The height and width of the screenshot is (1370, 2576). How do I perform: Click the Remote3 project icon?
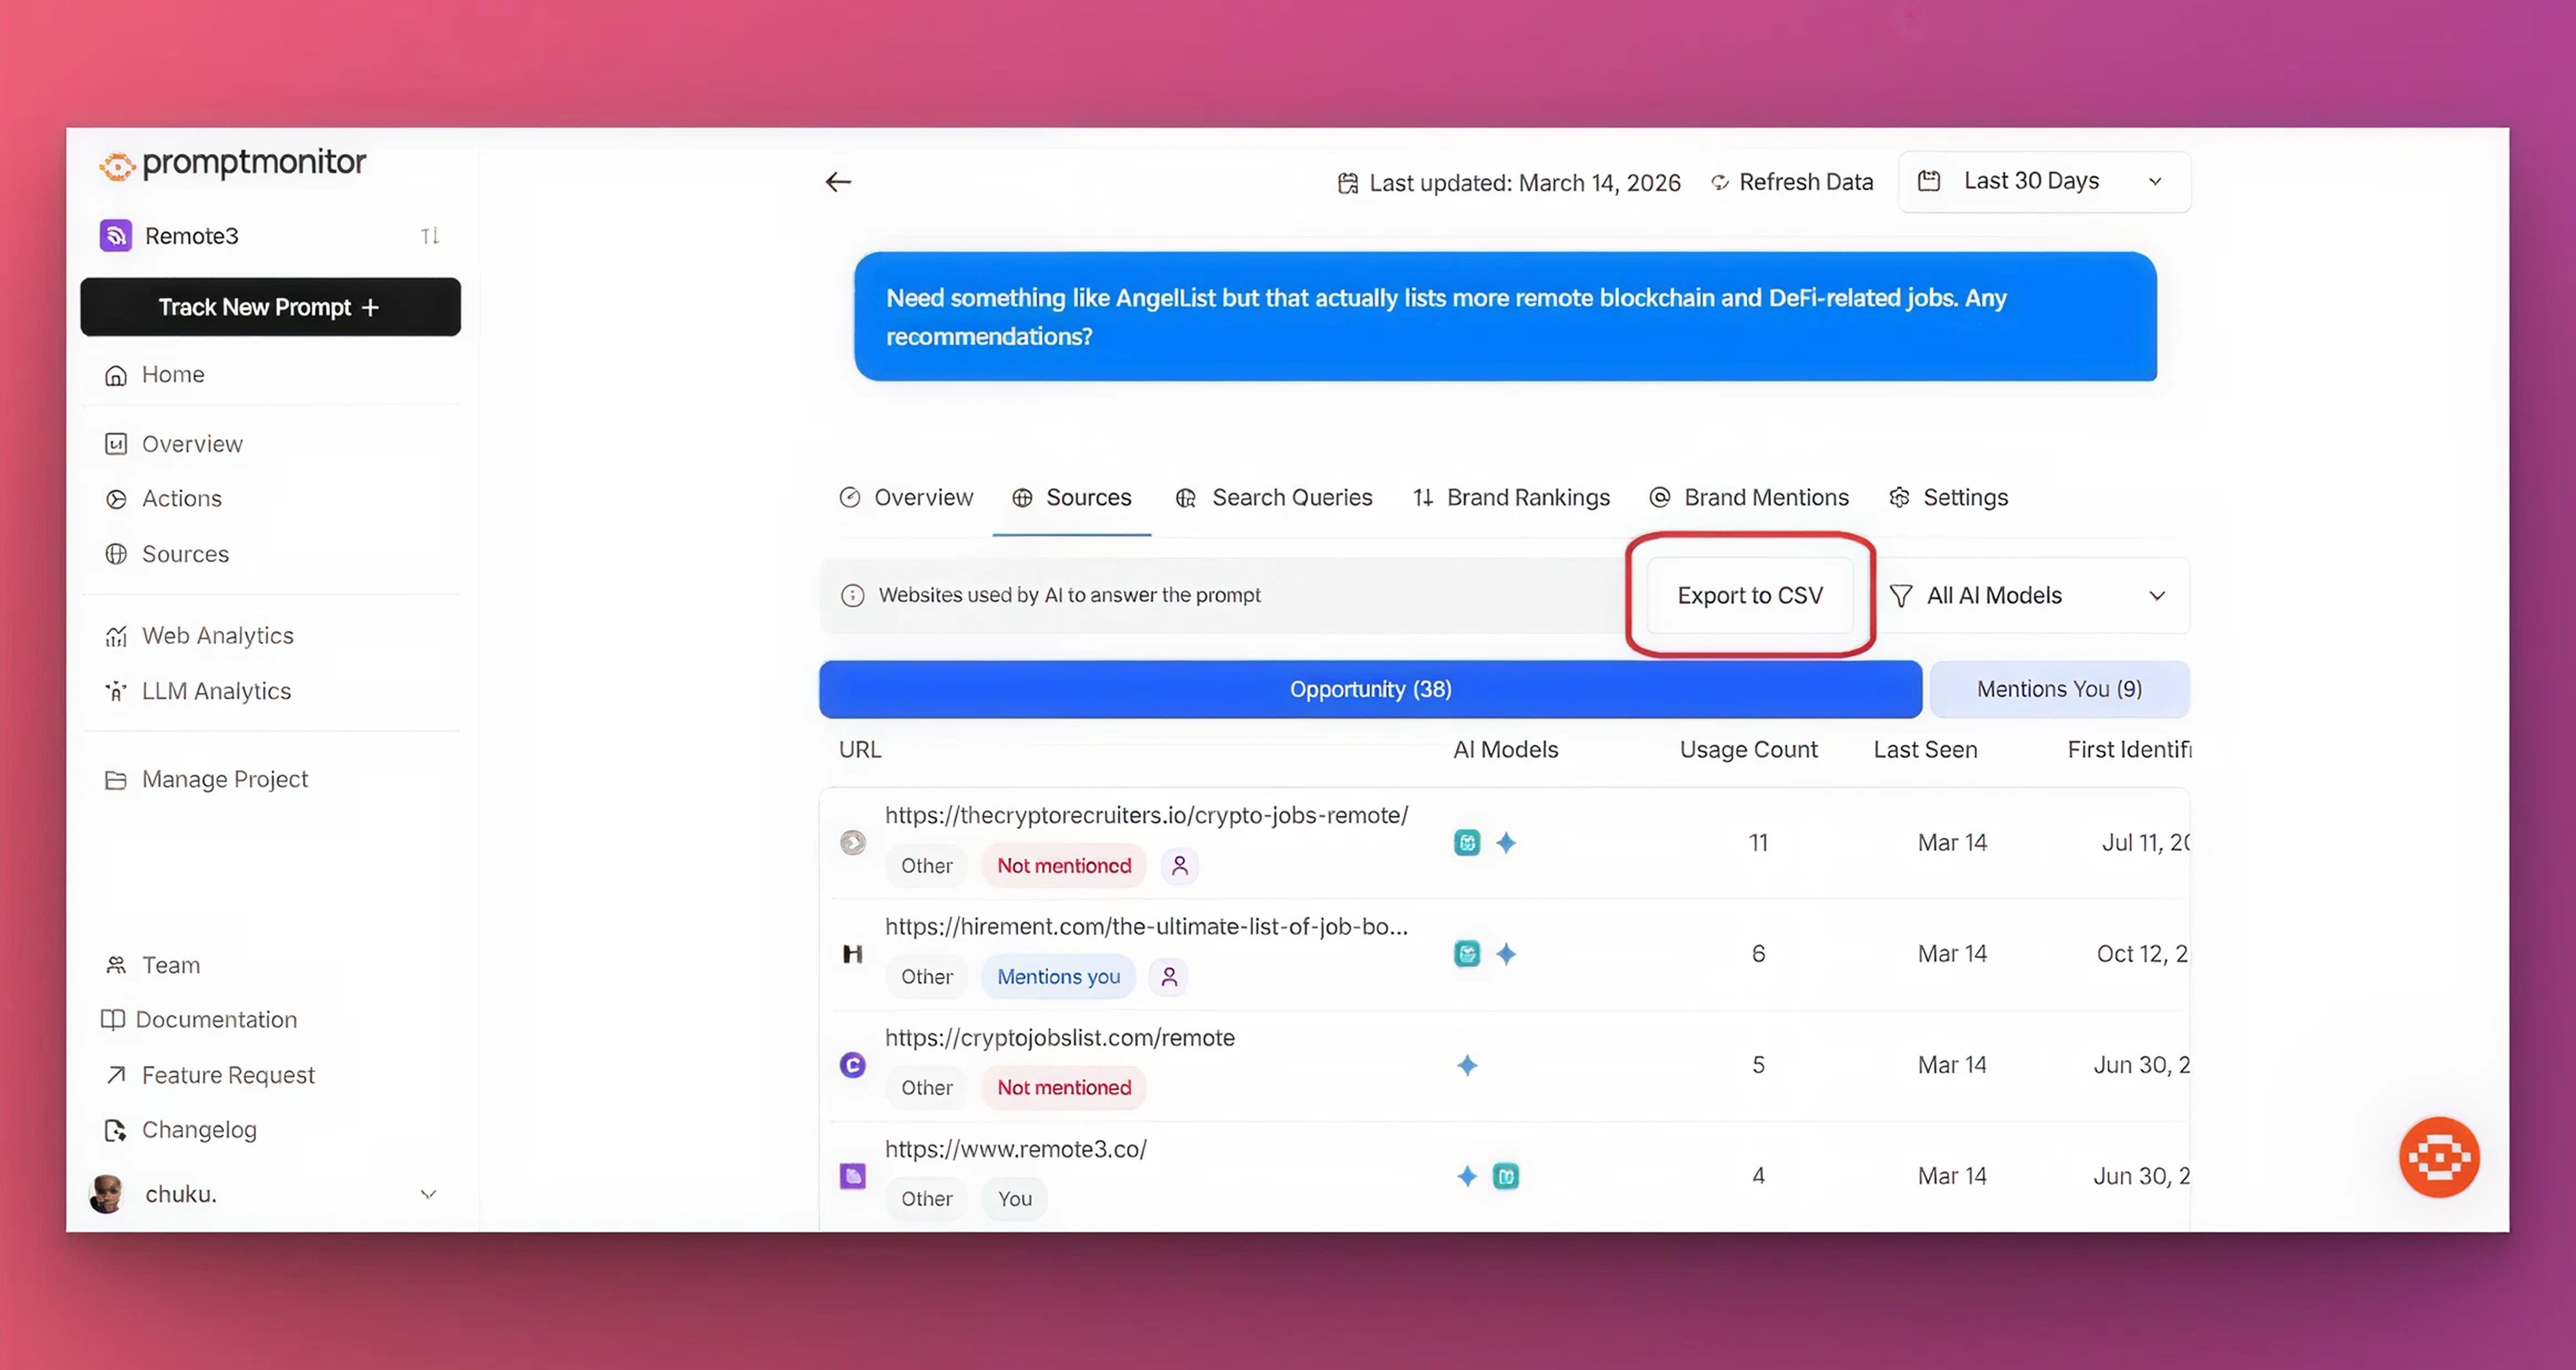pyautogui.click(x=116, y=236)
